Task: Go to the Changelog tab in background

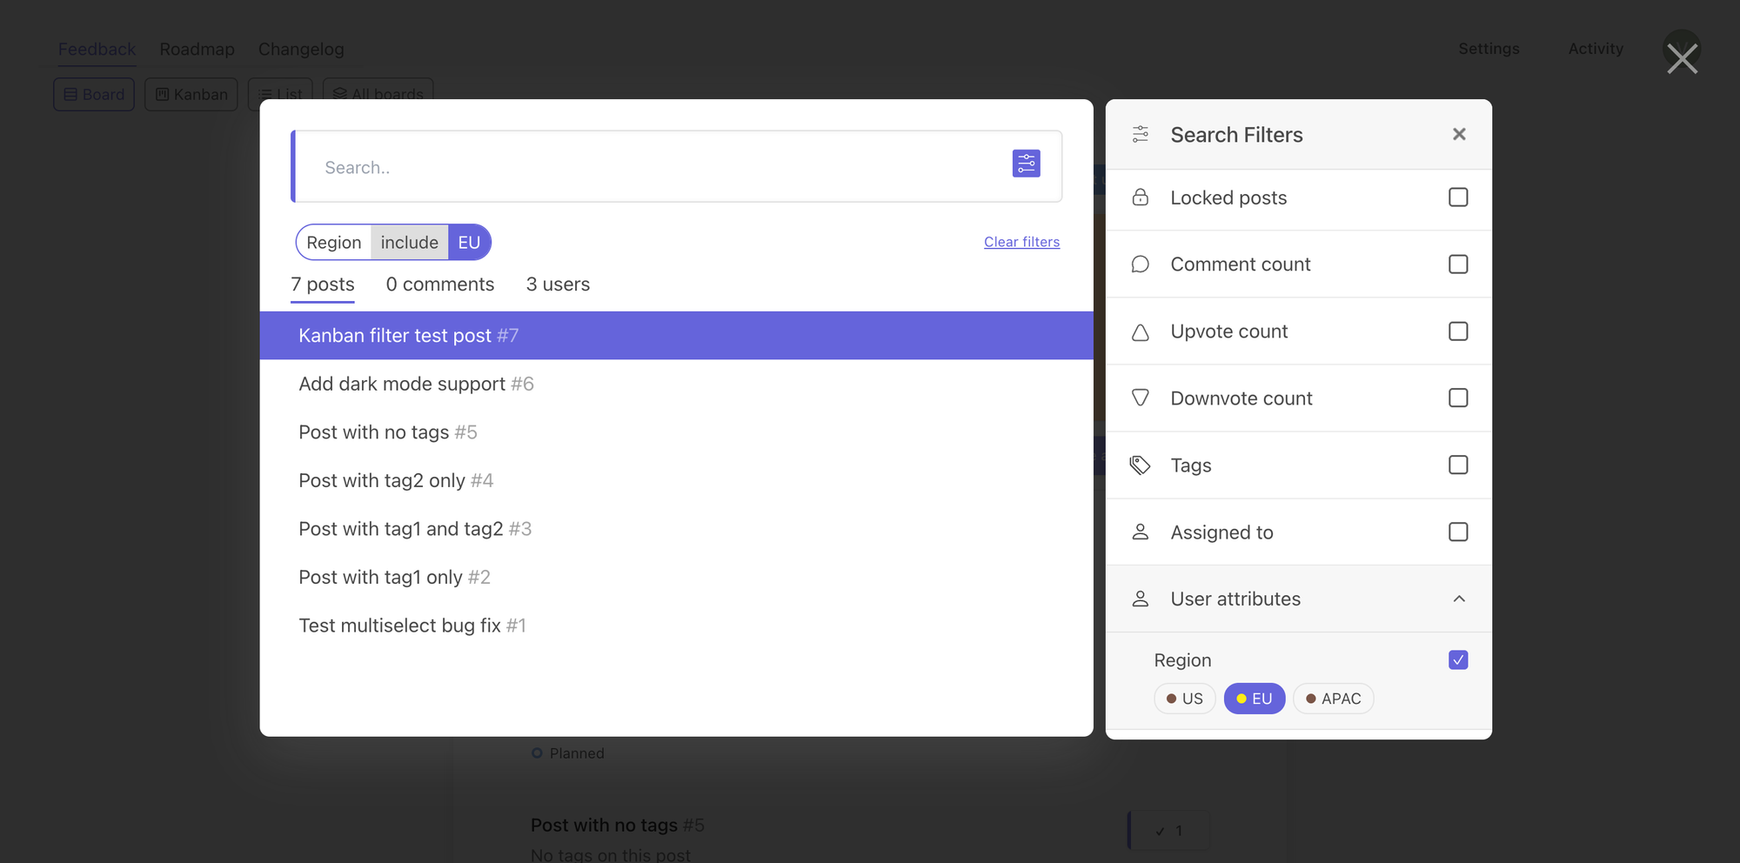Action: (x=301, y=50)
